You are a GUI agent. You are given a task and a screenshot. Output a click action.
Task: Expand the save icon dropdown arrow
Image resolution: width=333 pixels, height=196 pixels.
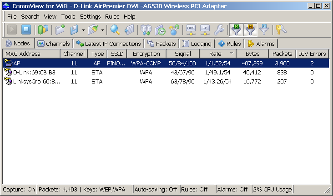coord(83,30)
